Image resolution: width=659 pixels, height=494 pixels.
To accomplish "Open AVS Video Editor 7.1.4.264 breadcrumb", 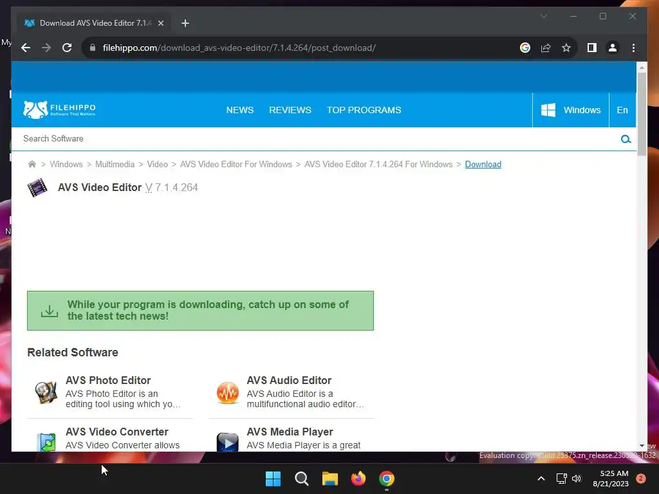I will point(378,164).
